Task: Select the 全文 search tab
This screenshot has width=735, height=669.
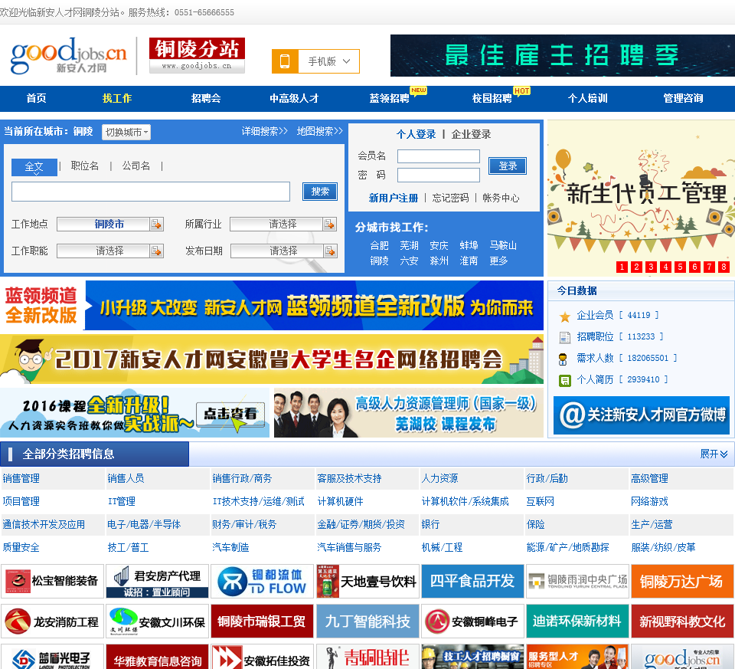Action: point(34,166)
